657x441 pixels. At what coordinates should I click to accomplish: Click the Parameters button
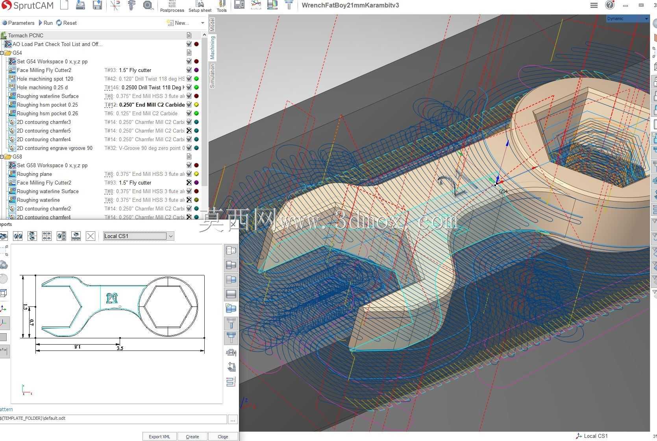click(x=18, y=23)
